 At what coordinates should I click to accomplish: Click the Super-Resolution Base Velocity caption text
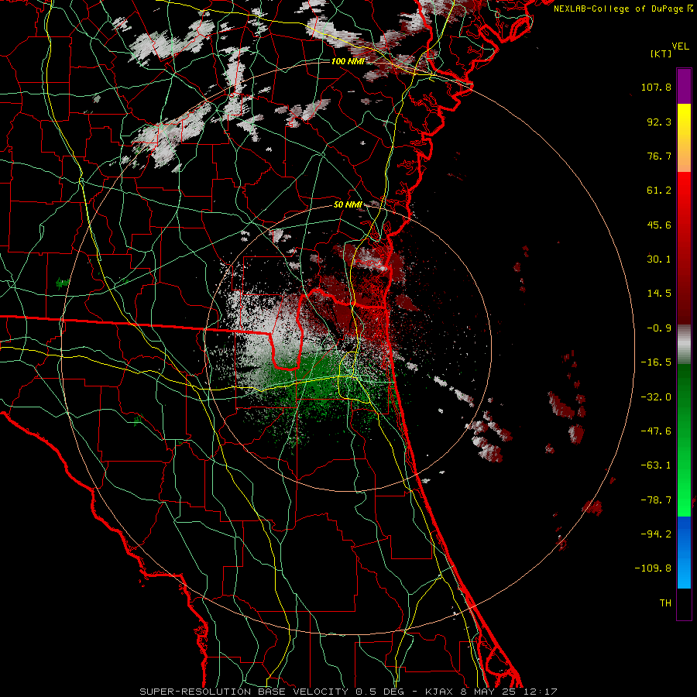[348, 692]
